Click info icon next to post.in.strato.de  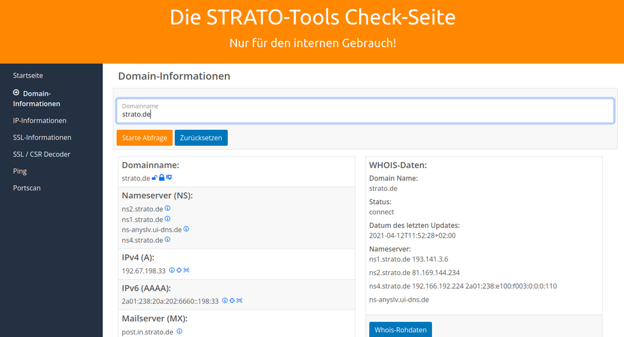pos(180,332)
